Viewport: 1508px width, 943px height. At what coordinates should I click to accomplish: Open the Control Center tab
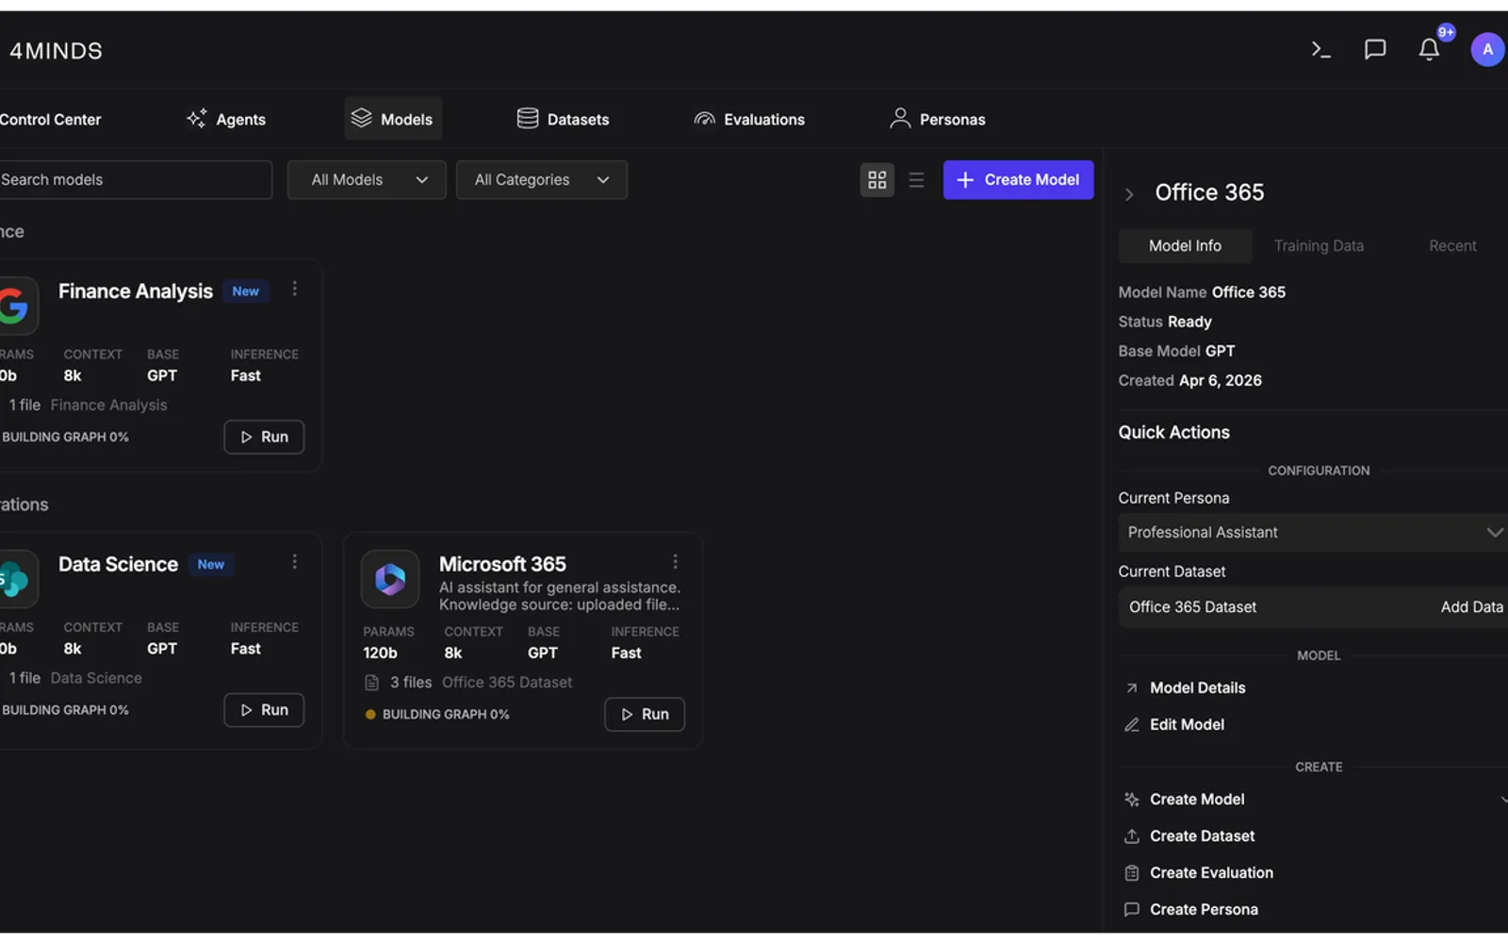(50, 120)
